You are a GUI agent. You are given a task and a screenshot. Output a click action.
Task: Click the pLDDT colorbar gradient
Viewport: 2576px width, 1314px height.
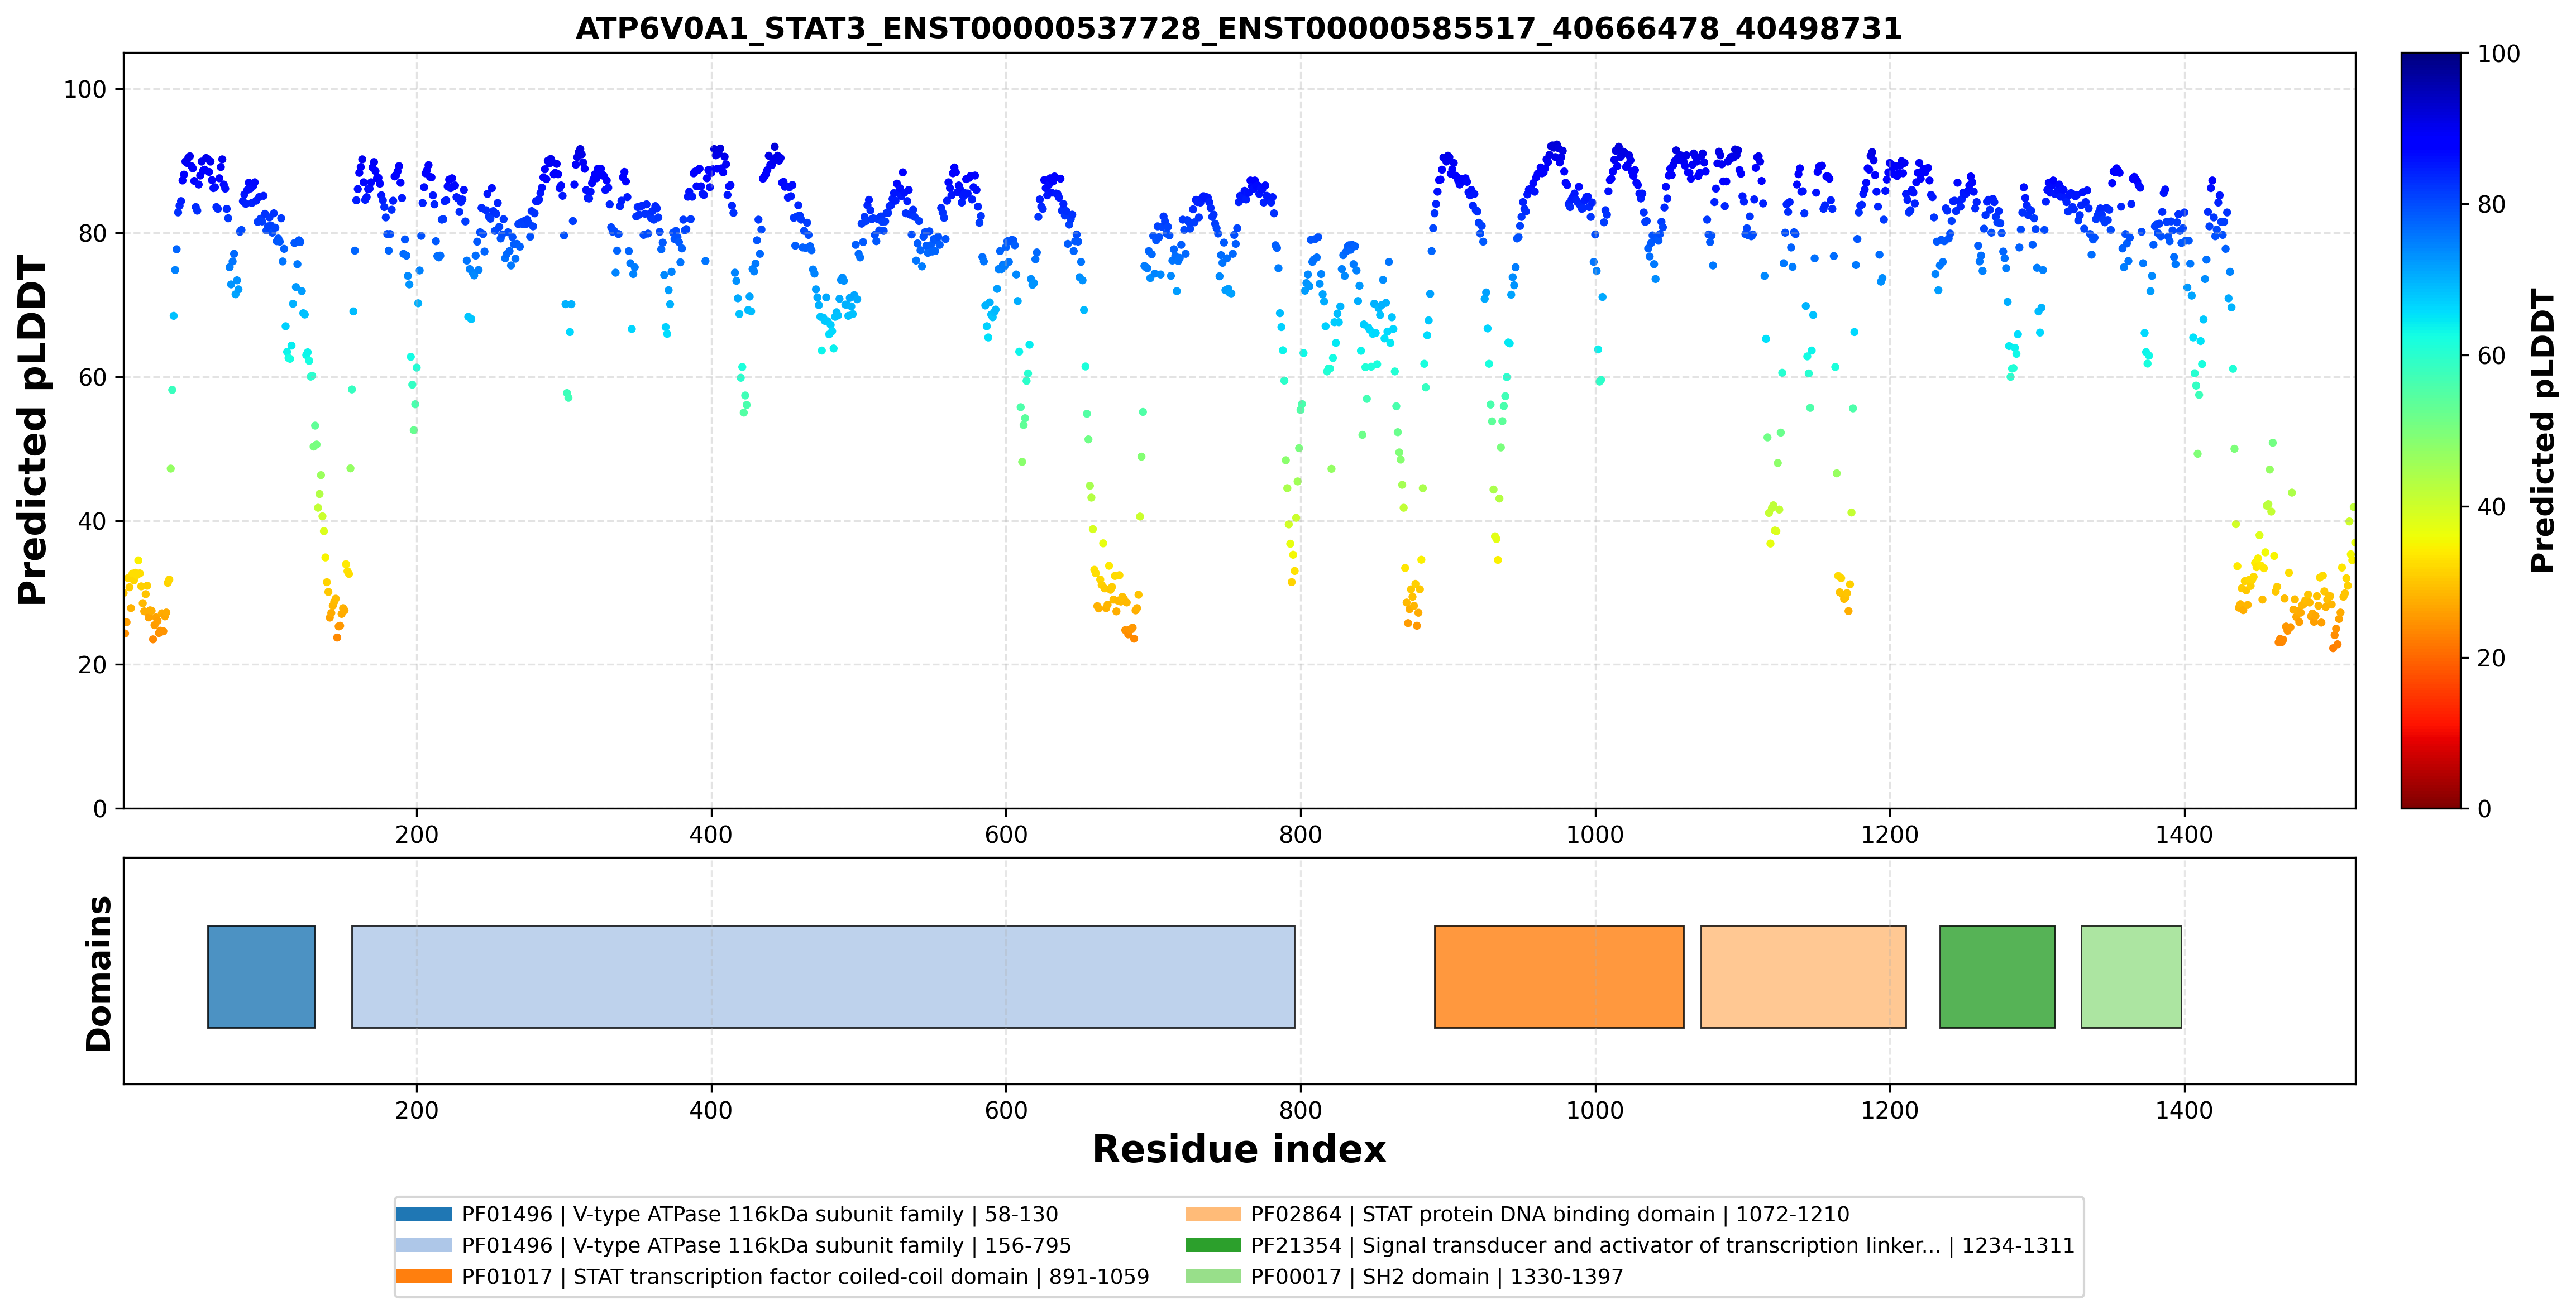(x=2431, y=431)
